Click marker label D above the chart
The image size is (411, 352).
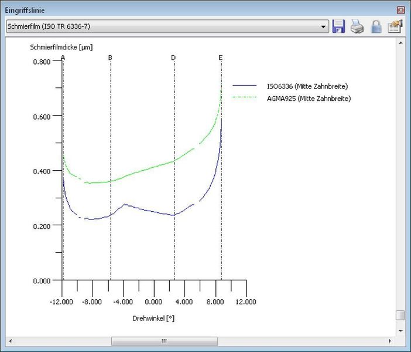(173, 57)
